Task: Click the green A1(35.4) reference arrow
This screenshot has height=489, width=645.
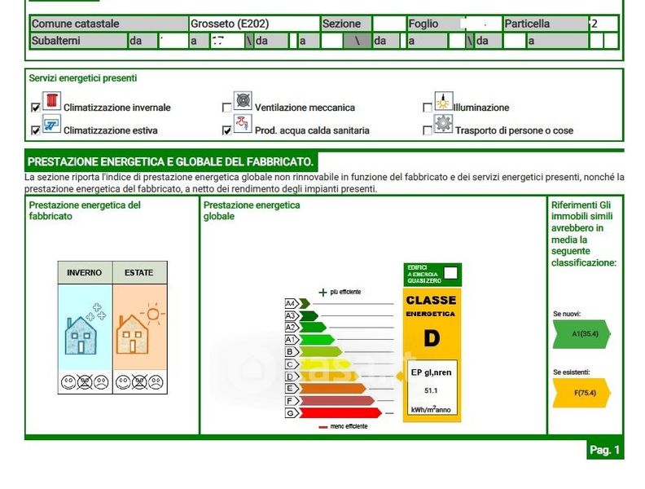Action: [x=580, y=333]
